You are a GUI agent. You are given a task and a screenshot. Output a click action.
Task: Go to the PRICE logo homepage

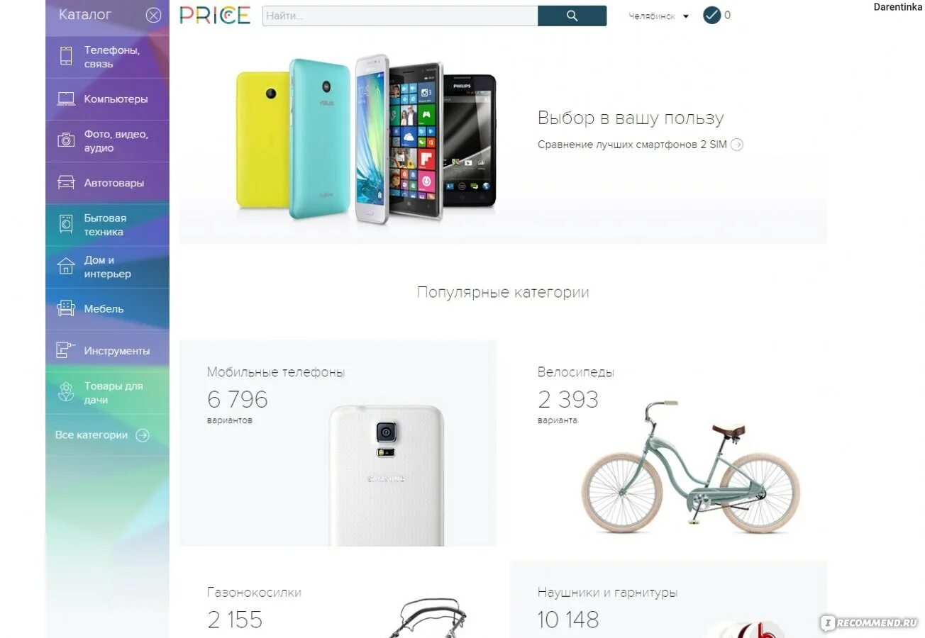click(x=215, y=16)
